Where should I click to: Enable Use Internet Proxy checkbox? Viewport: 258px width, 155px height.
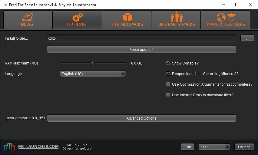(x=168, y=95)
